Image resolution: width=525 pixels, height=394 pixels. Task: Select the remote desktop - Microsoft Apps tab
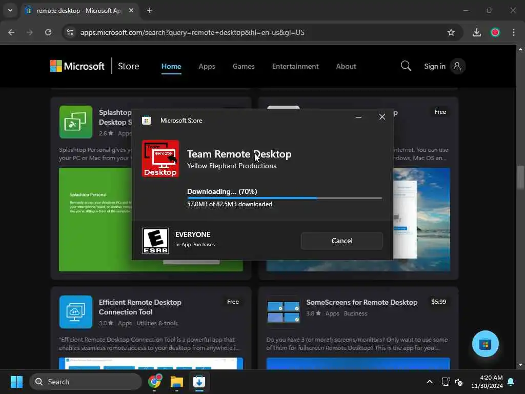pos(79,11)
